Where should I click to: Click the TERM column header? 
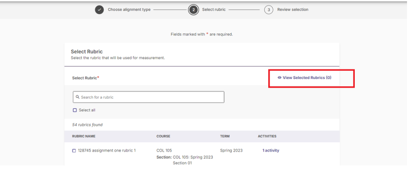225,136
